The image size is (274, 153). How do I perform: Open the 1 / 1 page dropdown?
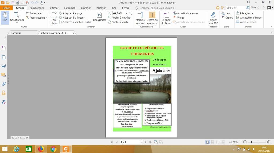coord(141,142)
